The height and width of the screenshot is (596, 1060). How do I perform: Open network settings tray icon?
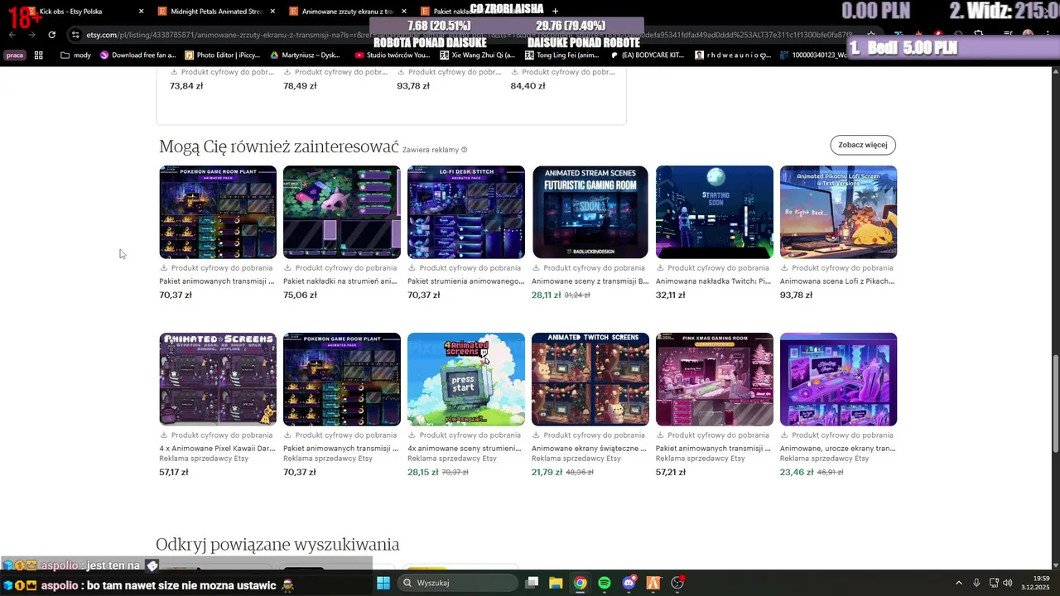click(994, 583)
